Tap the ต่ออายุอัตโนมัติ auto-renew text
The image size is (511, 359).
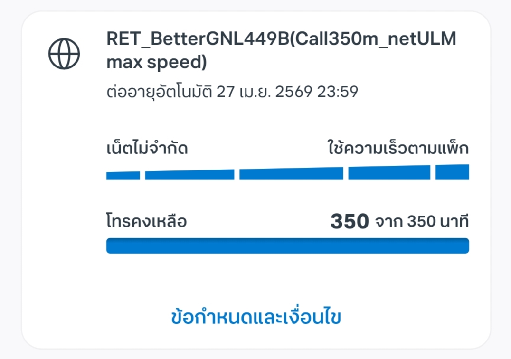point(160,91)
